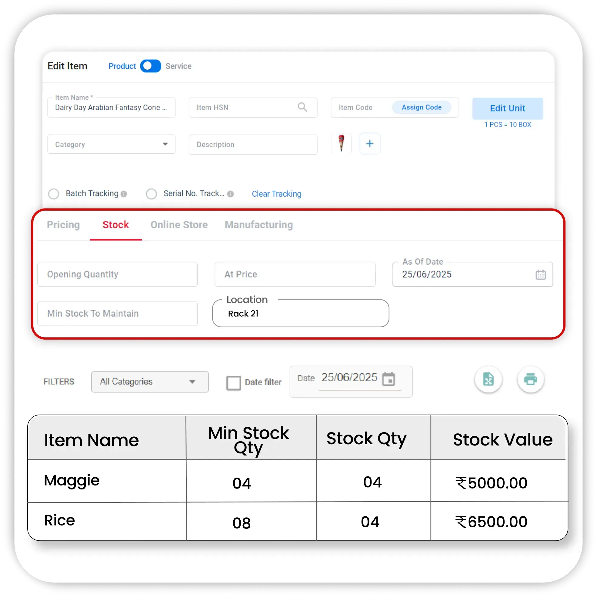View the Serial No. Tracking info tooltip
The width and height of the screenshot is (597, 597).
(231, 194)
